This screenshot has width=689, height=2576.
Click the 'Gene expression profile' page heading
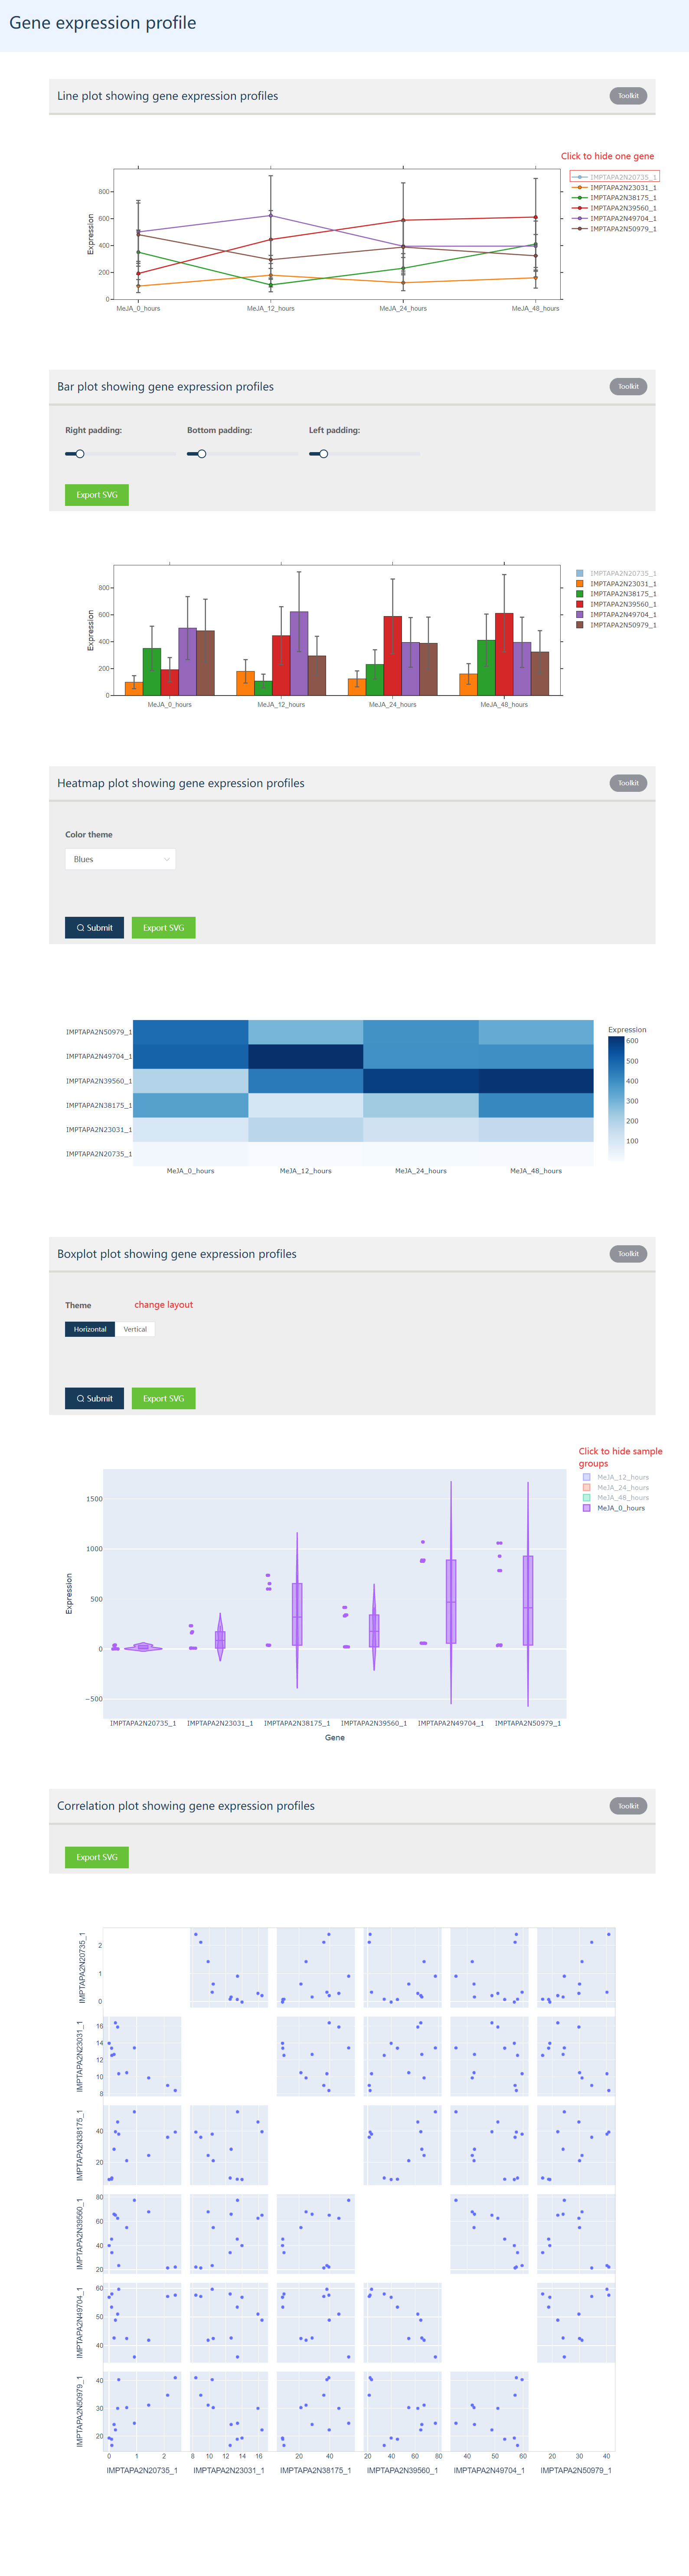(x=103, y=23)
